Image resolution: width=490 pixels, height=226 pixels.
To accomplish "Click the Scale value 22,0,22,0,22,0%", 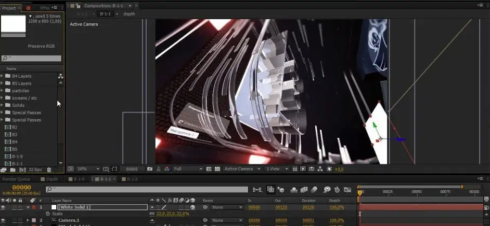I will pyautogui.click(x=173, y=214).
